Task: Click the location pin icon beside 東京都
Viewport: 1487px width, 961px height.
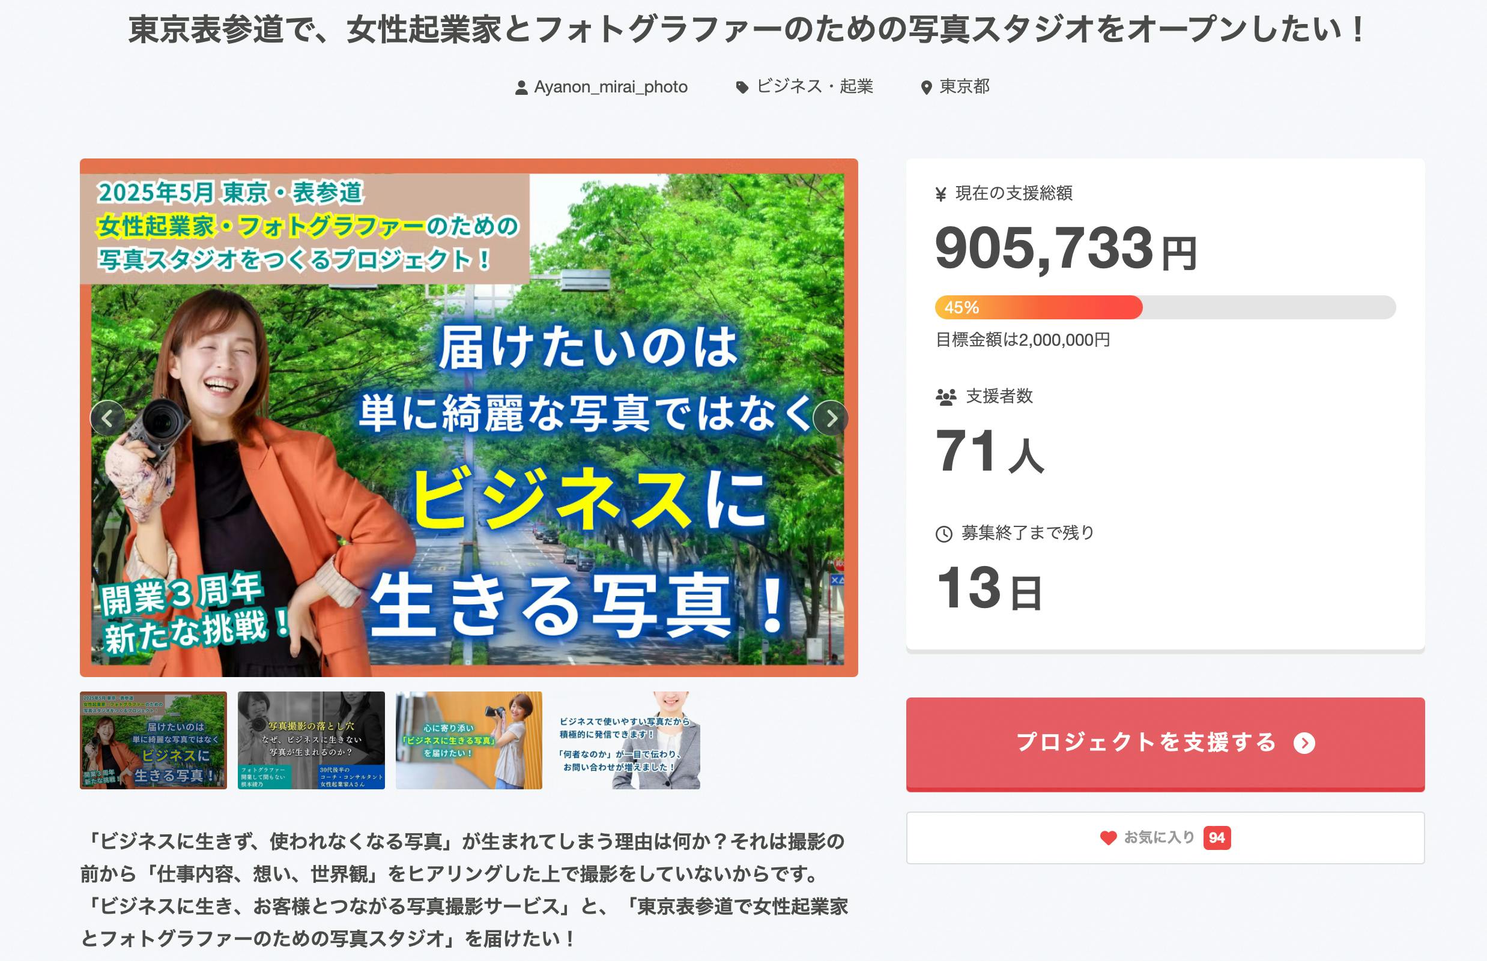Action: coord(927,88)
